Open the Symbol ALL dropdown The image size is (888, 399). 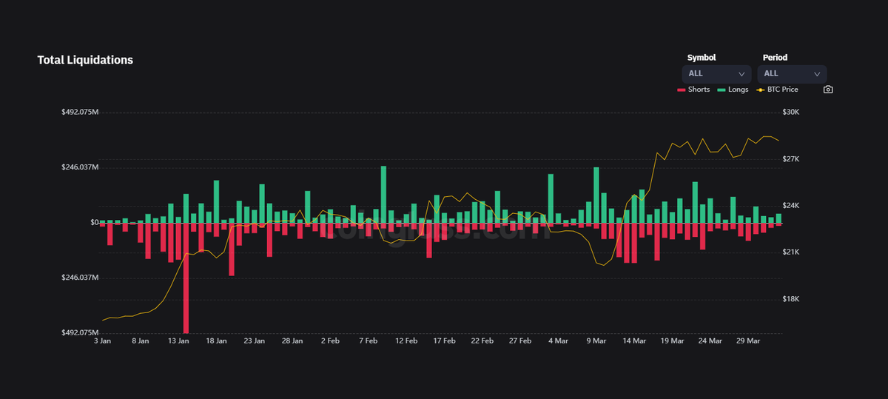(x=716, y=74)
